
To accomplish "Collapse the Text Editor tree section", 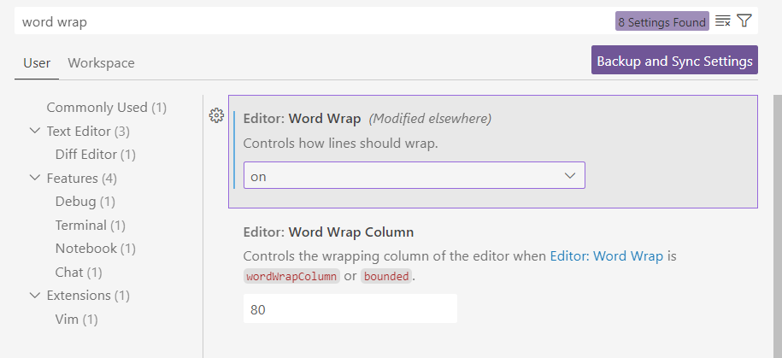I will [x=35, y=131].
